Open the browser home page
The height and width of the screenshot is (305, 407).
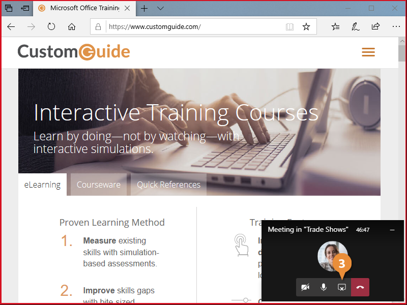(x=72, y=27)
